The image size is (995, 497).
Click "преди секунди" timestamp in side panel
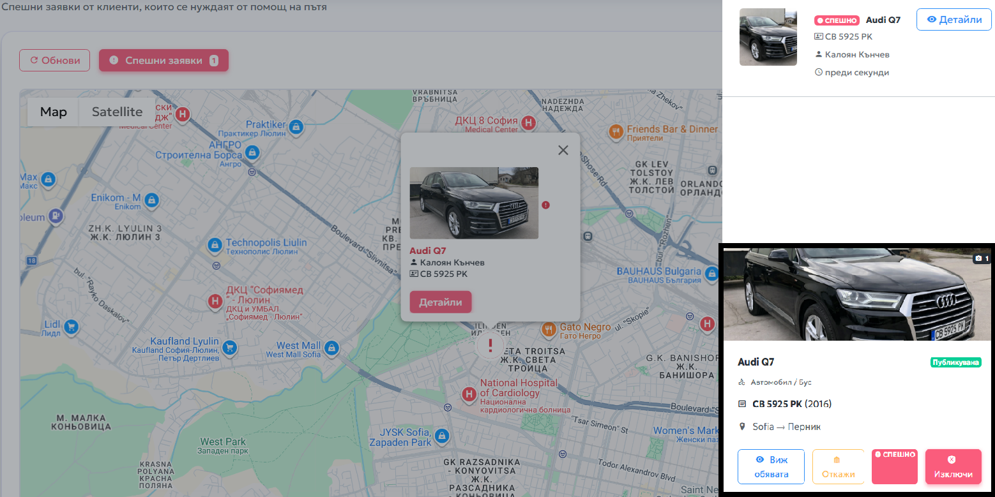pyautogui.click(x=857, y=73)
